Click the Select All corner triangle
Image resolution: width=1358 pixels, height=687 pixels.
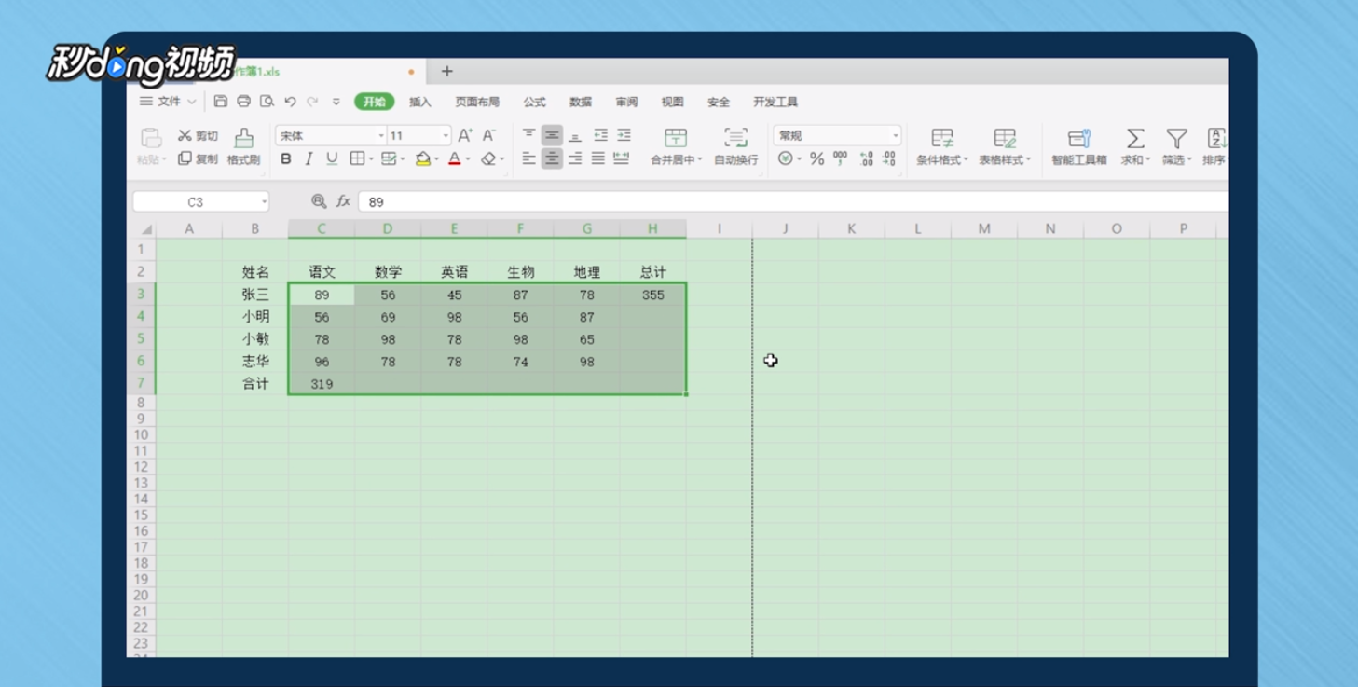point(146,229)
